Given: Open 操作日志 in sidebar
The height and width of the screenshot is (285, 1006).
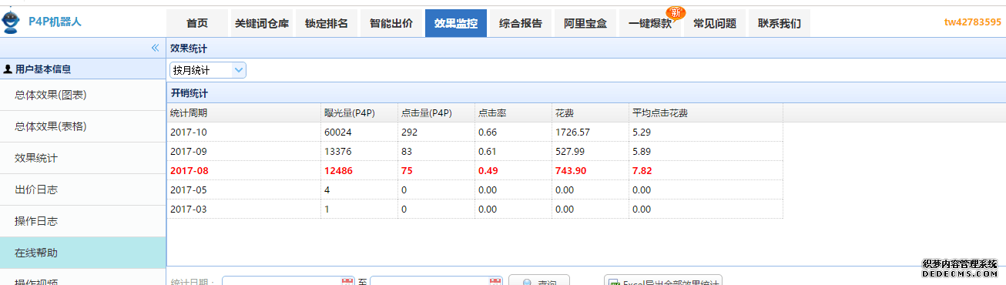Looking at the screenshot, I should click(83, 221).
